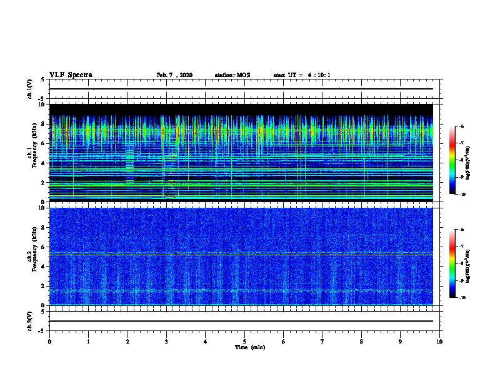Click the "VLF Spectra" plot title

coord(71,75)
